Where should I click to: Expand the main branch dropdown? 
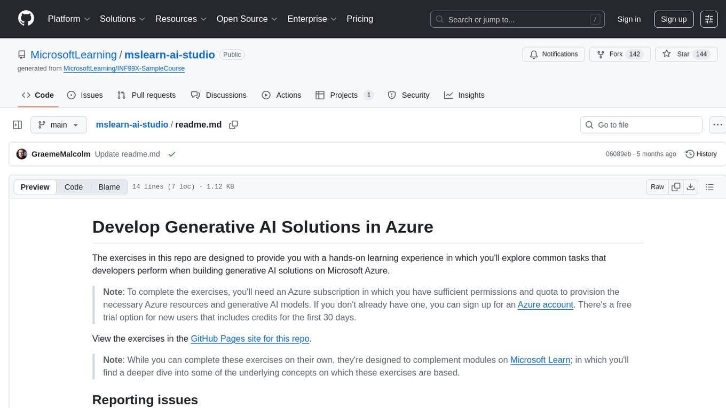tap(58, 125)
